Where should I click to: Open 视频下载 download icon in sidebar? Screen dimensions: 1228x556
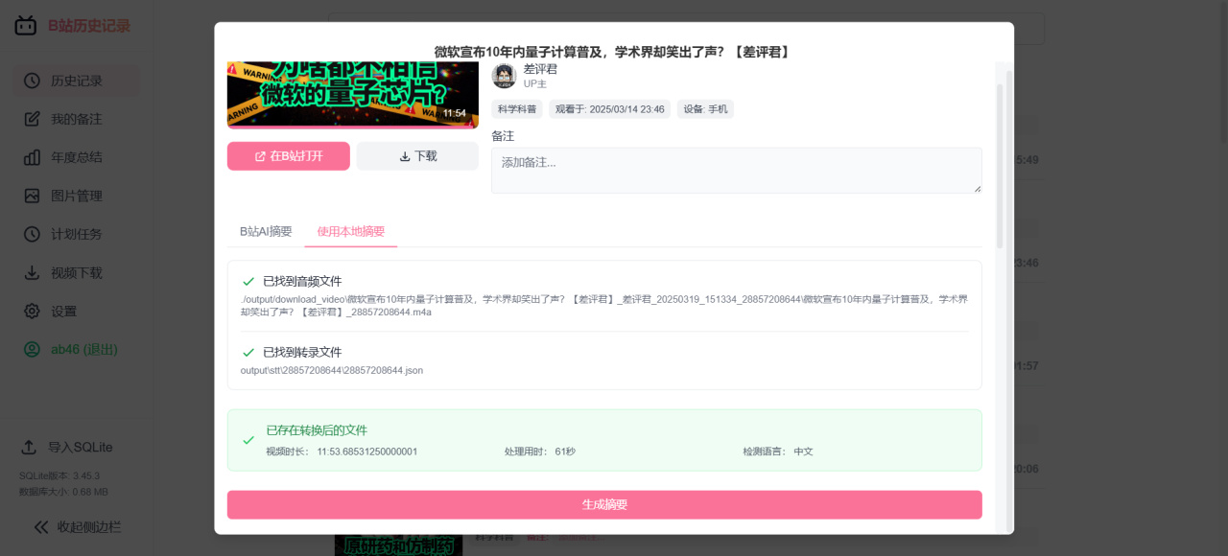[x=32, y=272]
